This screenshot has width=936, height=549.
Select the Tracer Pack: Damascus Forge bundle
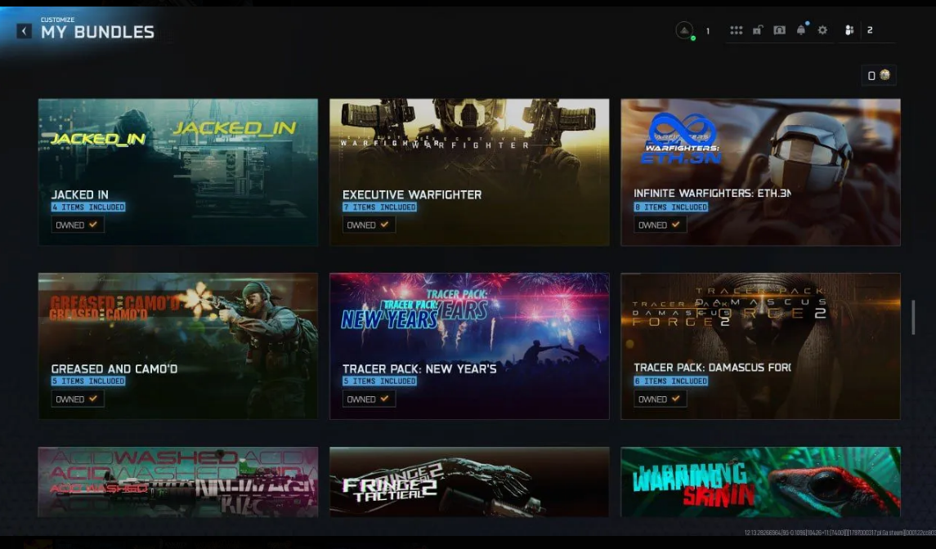760,346
